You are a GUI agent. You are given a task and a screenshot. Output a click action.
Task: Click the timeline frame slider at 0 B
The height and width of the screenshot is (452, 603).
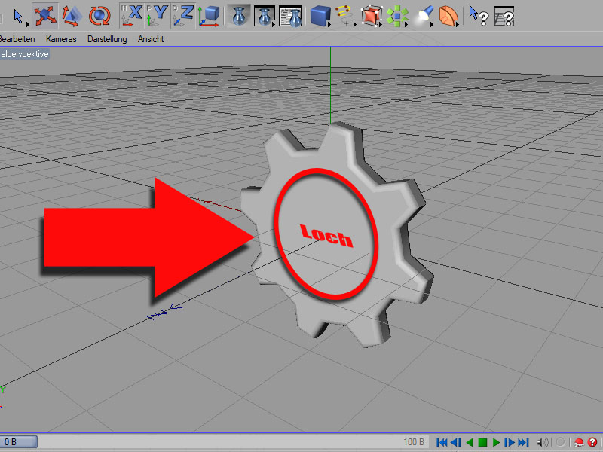tap(18, 442)
